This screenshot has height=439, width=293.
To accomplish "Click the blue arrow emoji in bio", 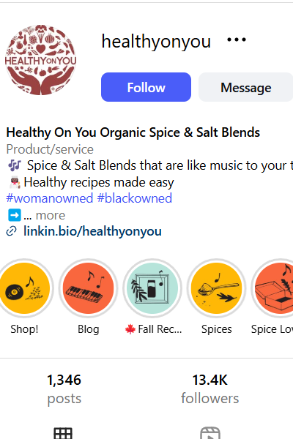I will pyautogui.click(x=14, y=215).
